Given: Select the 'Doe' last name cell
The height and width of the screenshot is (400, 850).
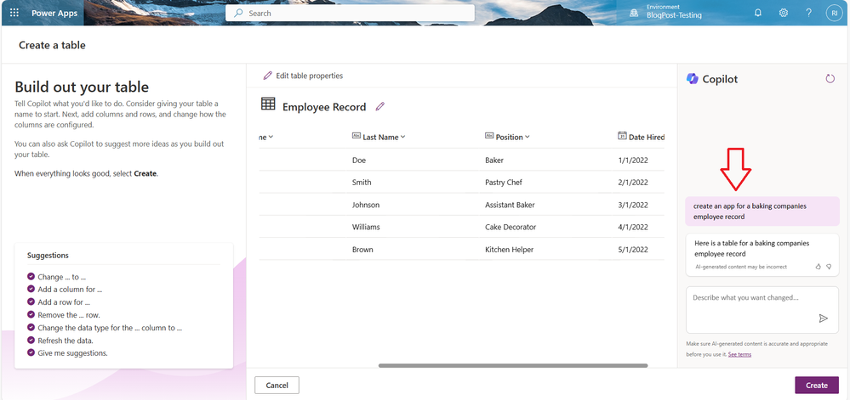Looking at the screenshot, I should [x=359, y=161].
